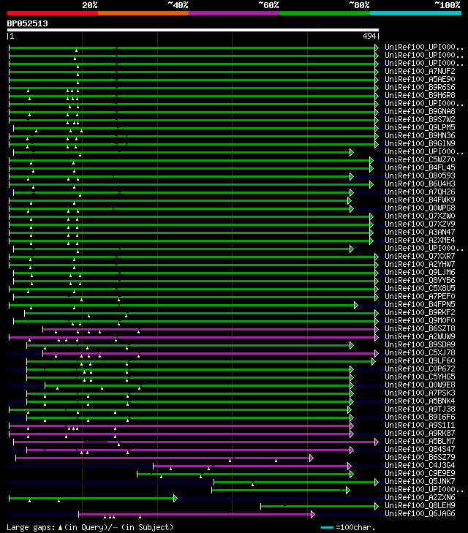Select the UniRef100_B9HN36 label
Screen dimensions: 468x533
[x=420, y=136]
